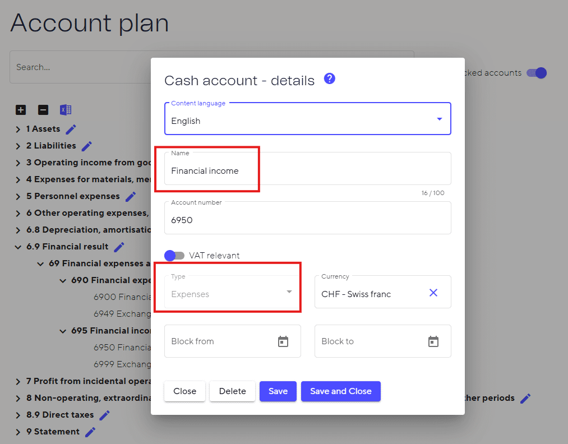This screenshot has width=568, height=444.
Task: Edit the 5 Personnel expenses group
Action: pos(131,197)
